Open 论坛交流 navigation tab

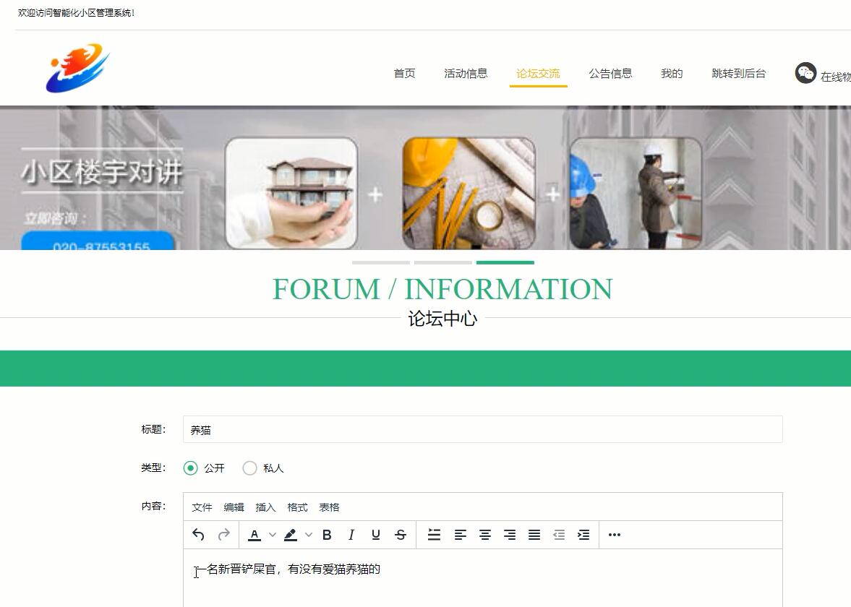[538, 73]
